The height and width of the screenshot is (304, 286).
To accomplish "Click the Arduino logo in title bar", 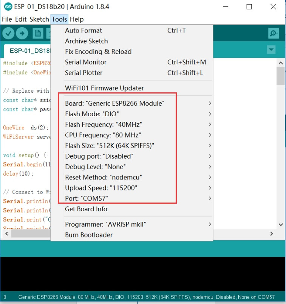I will [8, 7].
